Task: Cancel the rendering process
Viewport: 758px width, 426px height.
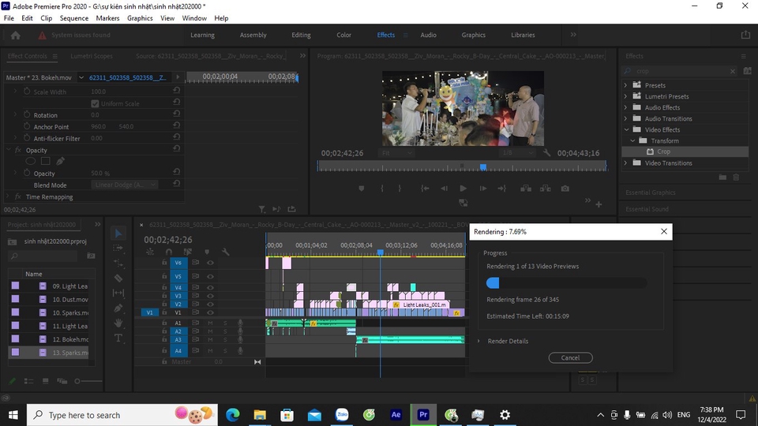Action: pyautogui.click(x=570, y=357)
